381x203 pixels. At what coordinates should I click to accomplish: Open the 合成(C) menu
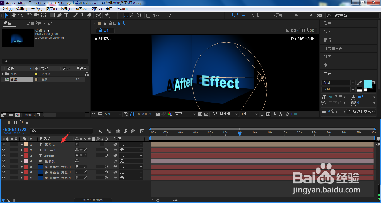tap(37, 9)
